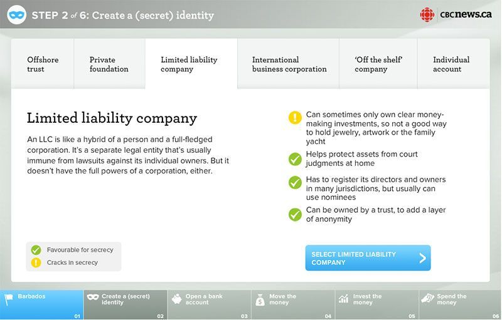
Task: Click the CBC red gem logo
Action: coord(427,14)
